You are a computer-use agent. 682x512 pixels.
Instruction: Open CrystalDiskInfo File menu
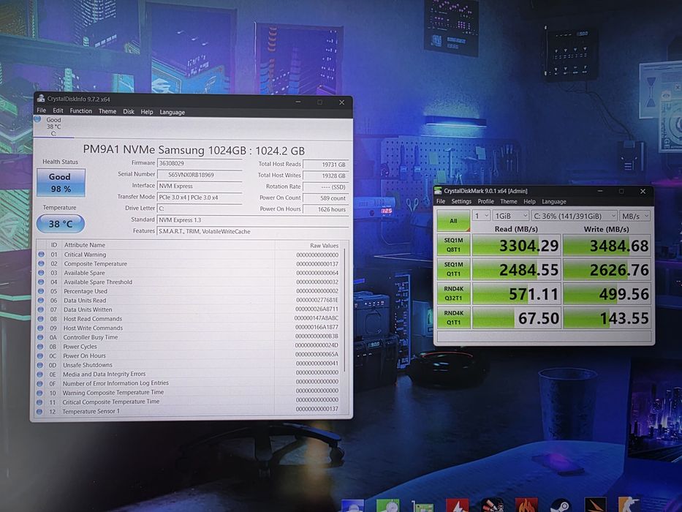pos(42,110)
